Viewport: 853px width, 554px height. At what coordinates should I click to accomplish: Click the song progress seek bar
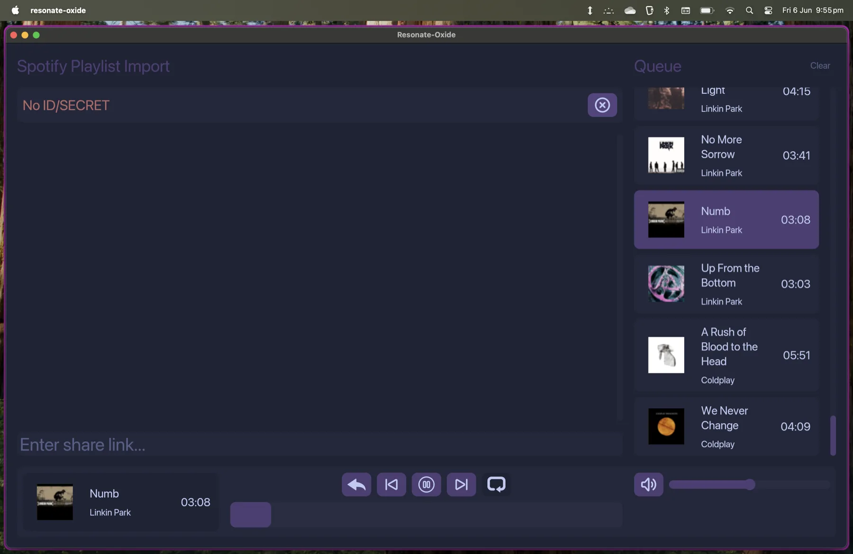pos(426,515)
